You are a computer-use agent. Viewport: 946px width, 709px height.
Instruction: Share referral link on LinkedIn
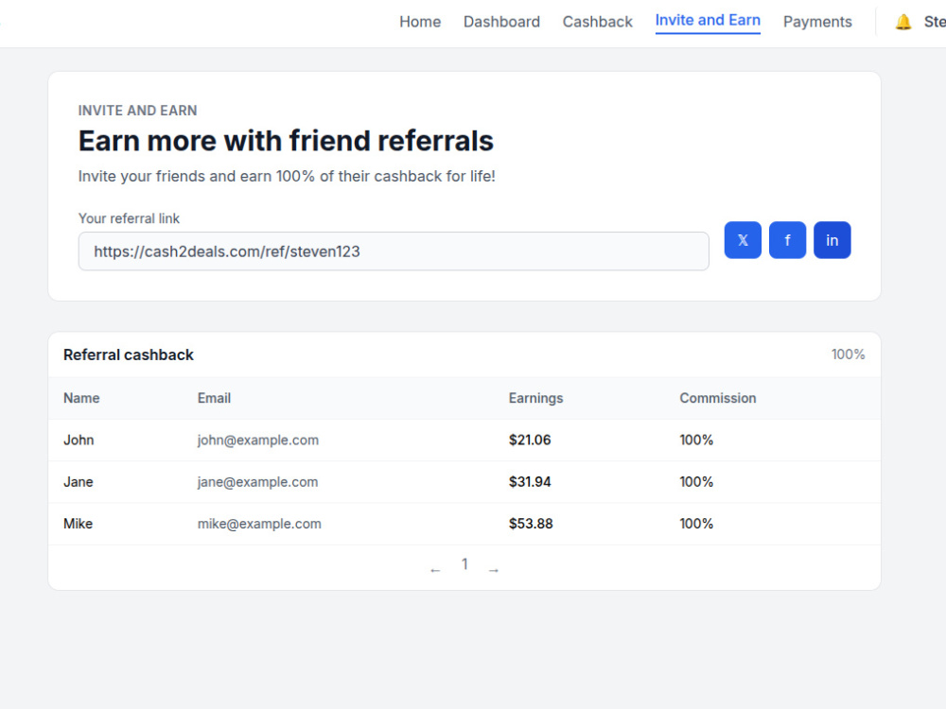[832, 240]
